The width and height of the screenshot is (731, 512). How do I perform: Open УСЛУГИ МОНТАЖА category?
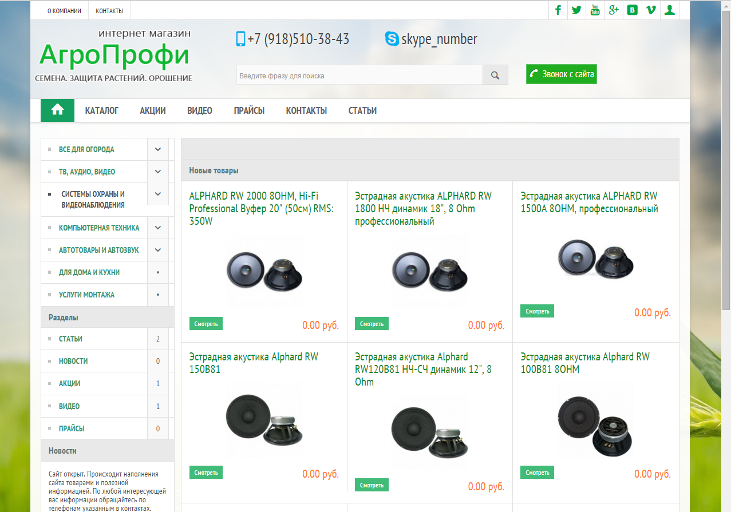(86, 295)
